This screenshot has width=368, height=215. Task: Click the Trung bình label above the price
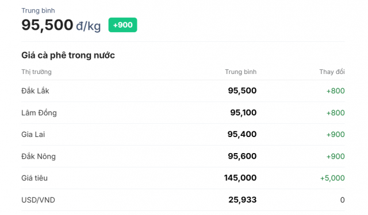38,10
